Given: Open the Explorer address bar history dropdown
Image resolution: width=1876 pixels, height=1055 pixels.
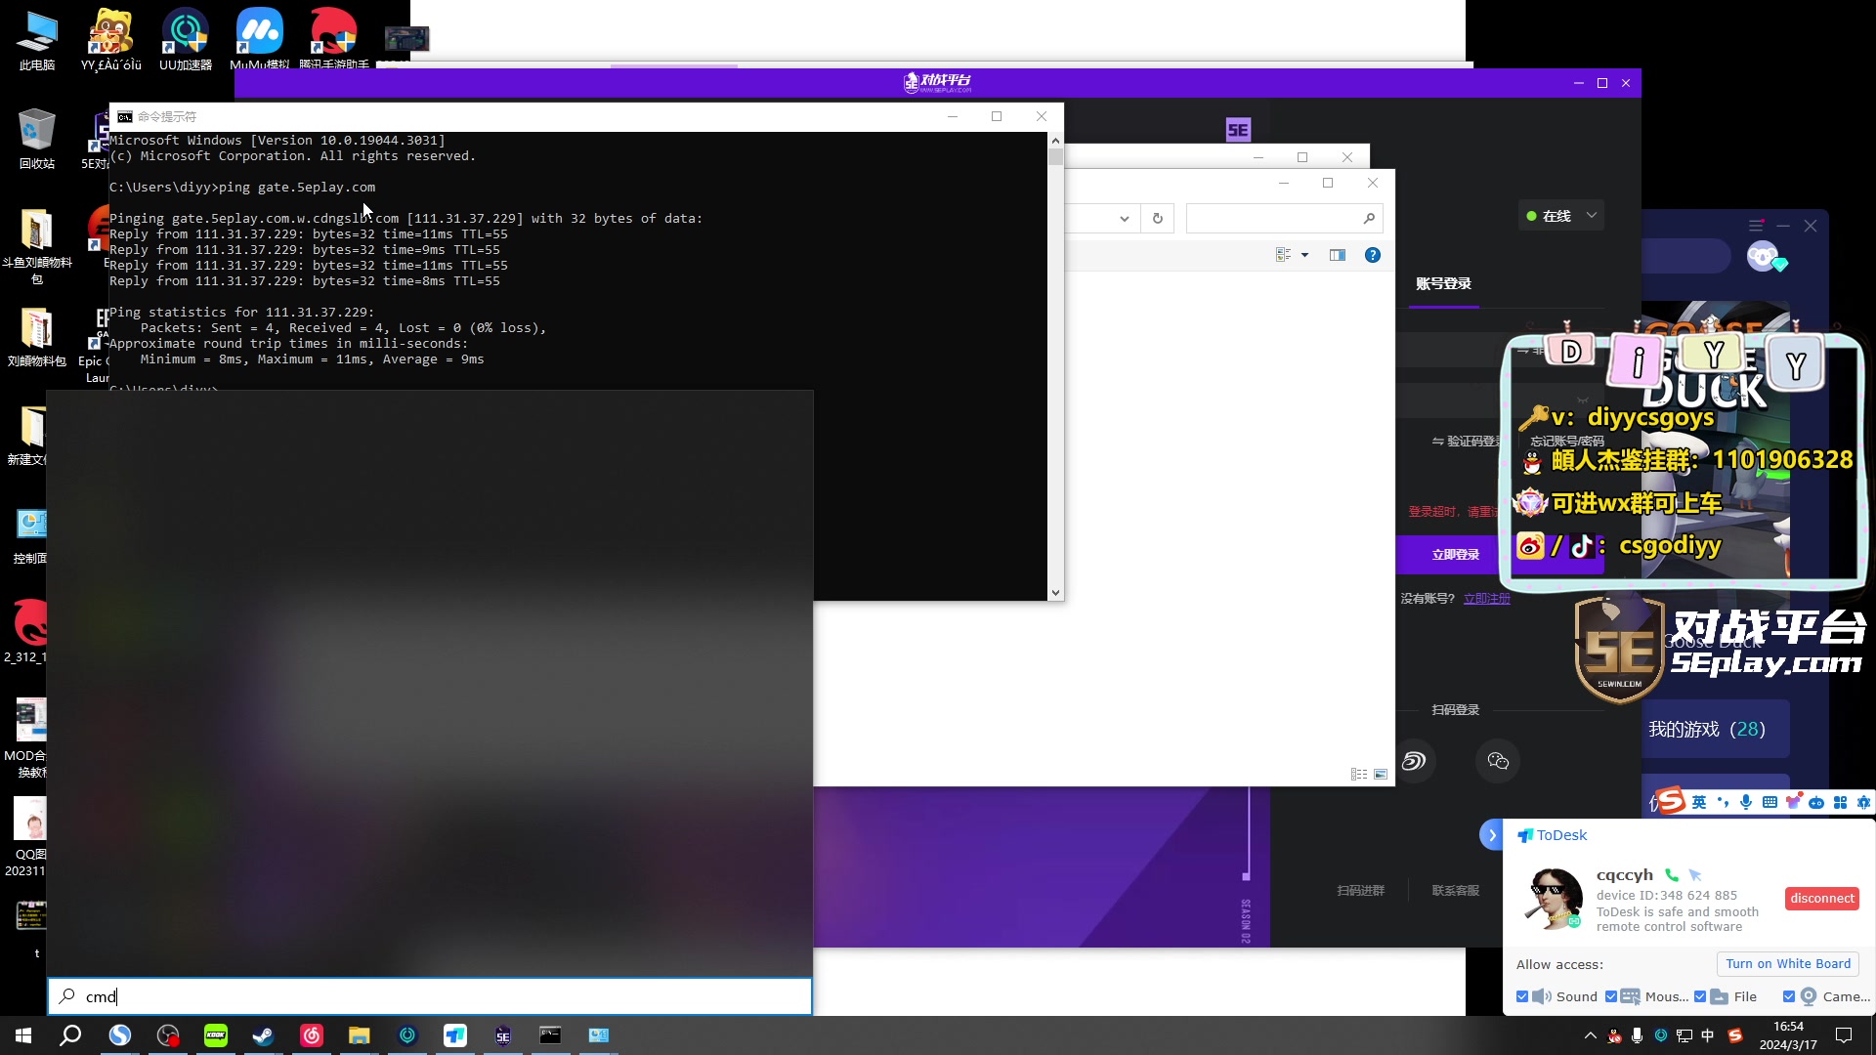Looking at the screenshot, I should (x=1125, y=218).
